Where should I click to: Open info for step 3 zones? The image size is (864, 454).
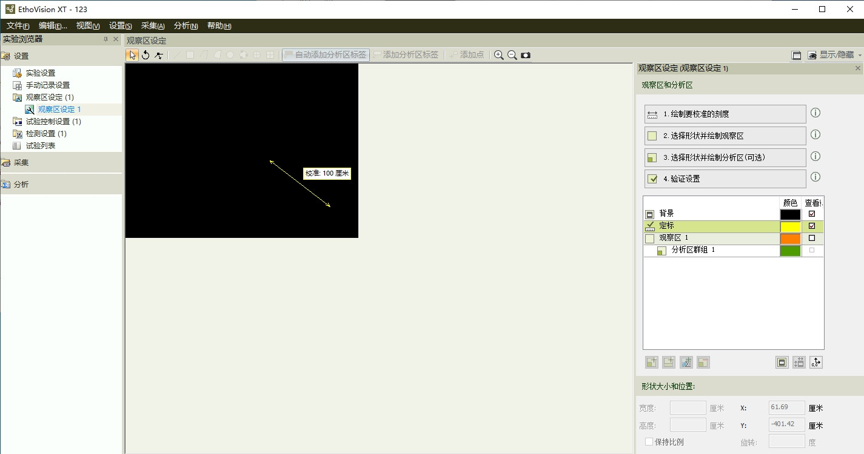point(815,156)
